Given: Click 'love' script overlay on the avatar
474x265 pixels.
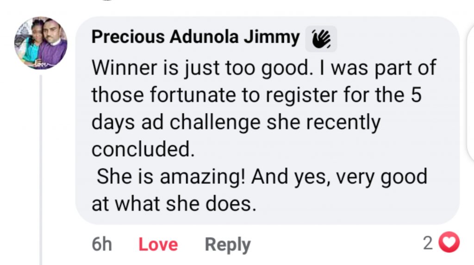Looking at the screenshot, I should [x=41, y=64].
